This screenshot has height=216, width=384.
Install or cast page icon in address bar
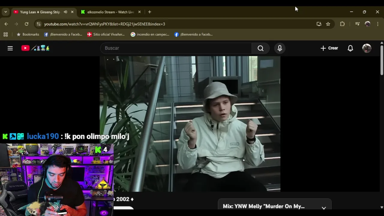pyautogui.click(x=319, y=24)
